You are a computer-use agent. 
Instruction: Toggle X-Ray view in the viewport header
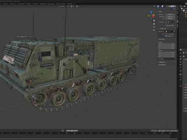click(167, 6)
